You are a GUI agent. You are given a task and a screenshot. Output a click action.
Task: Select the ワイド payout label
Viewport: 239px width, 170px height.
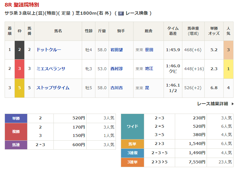click(x=132, y=126)
